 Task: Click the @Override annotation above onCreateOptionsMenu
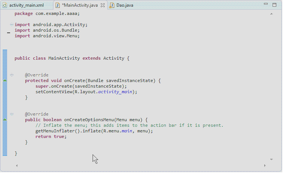pos(37,114)
